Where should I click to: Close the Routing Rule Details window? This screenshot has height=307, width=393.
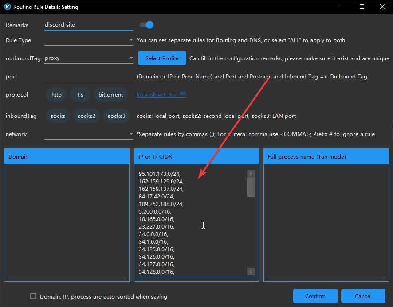point(382,7)
